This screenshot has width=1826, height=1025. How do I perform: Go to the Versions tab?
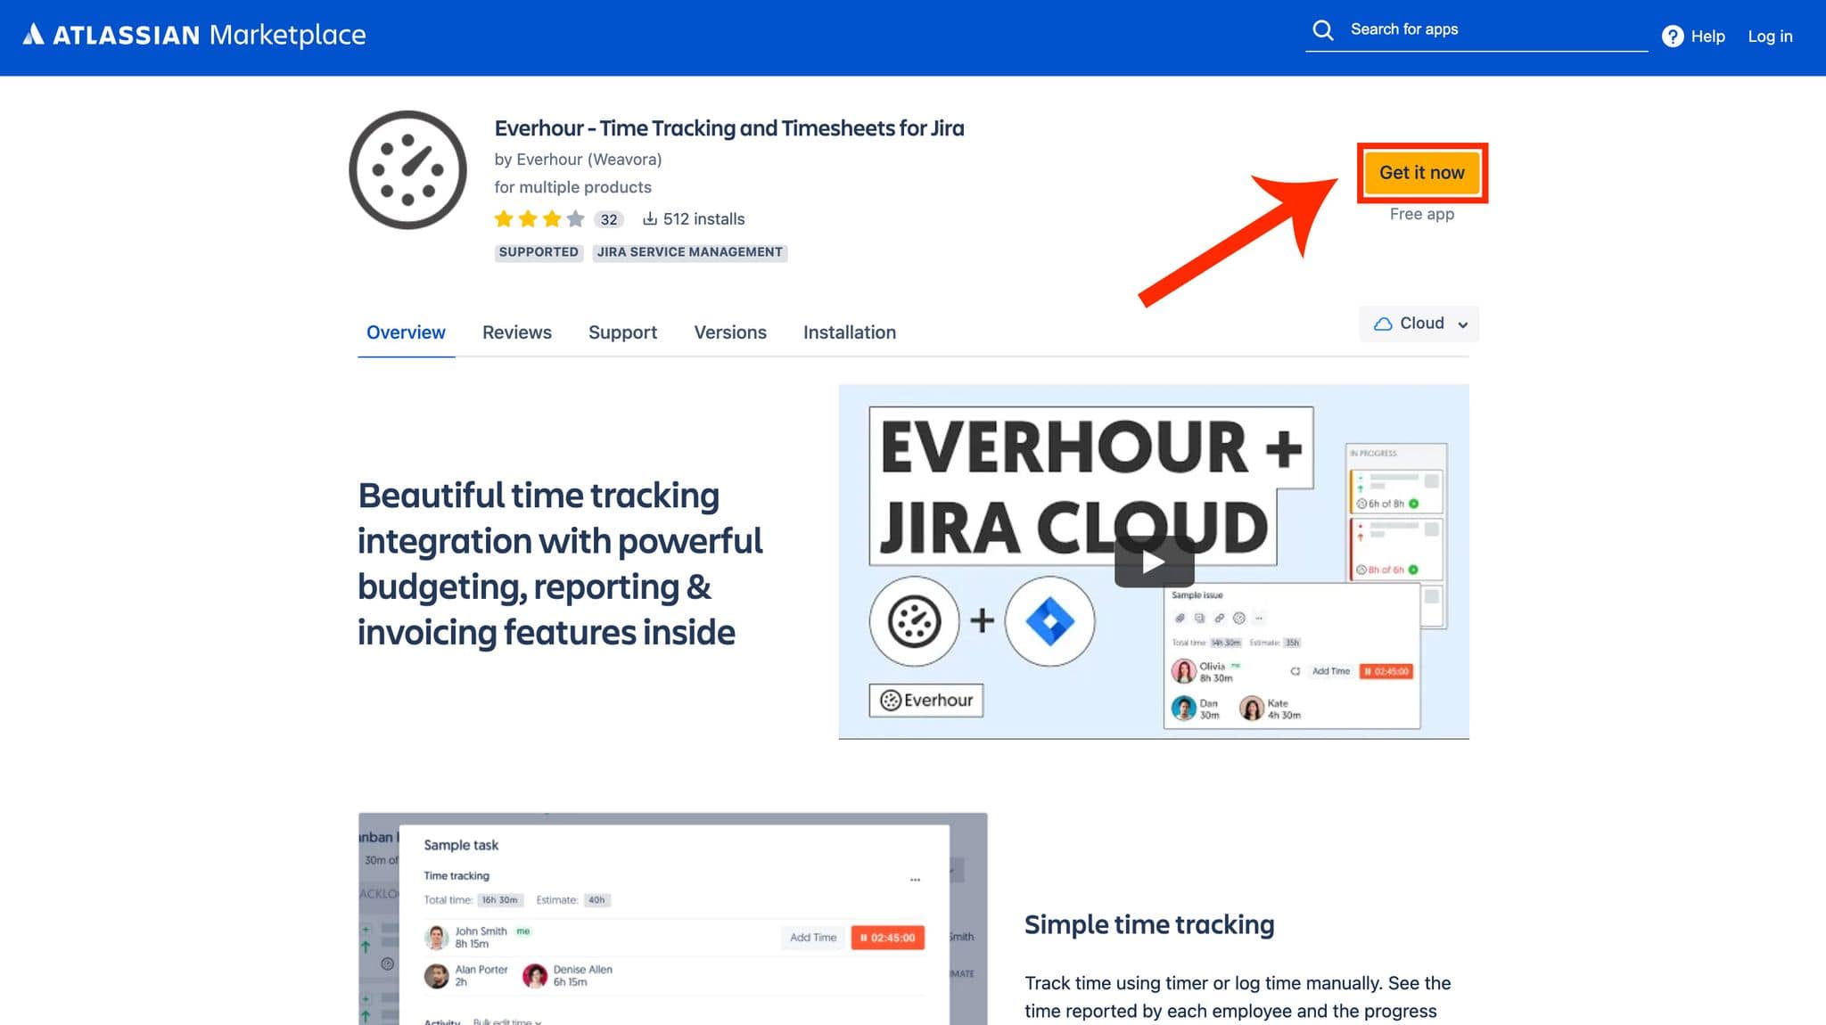(x=730, y=332)
